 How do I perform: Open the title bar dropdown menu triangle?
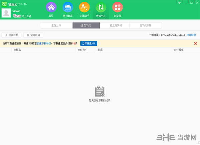pos(179,3)
